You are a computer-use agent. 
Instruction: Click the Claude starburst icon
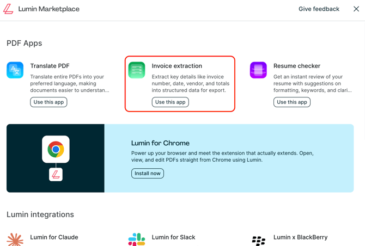tap(15, 239)
